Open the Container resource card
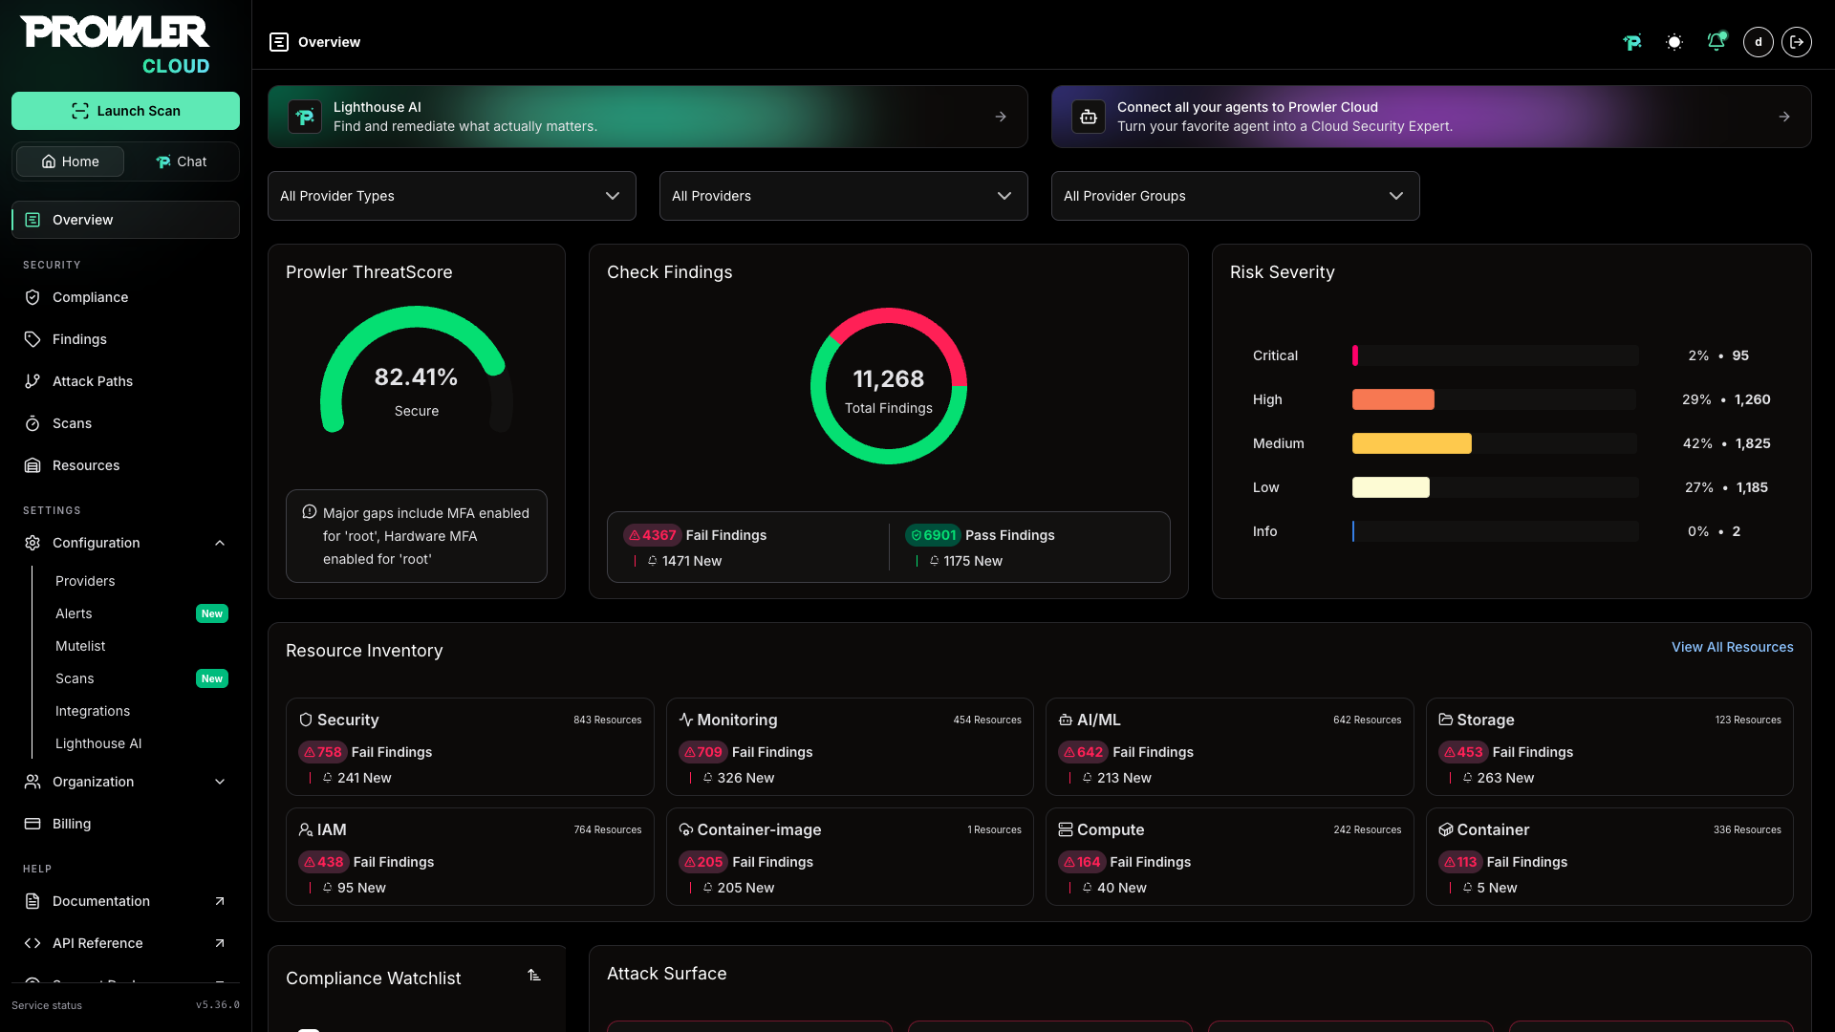Image resolution: width=1835 pixels, height=1032 pixels. [x=1609, y=857]
